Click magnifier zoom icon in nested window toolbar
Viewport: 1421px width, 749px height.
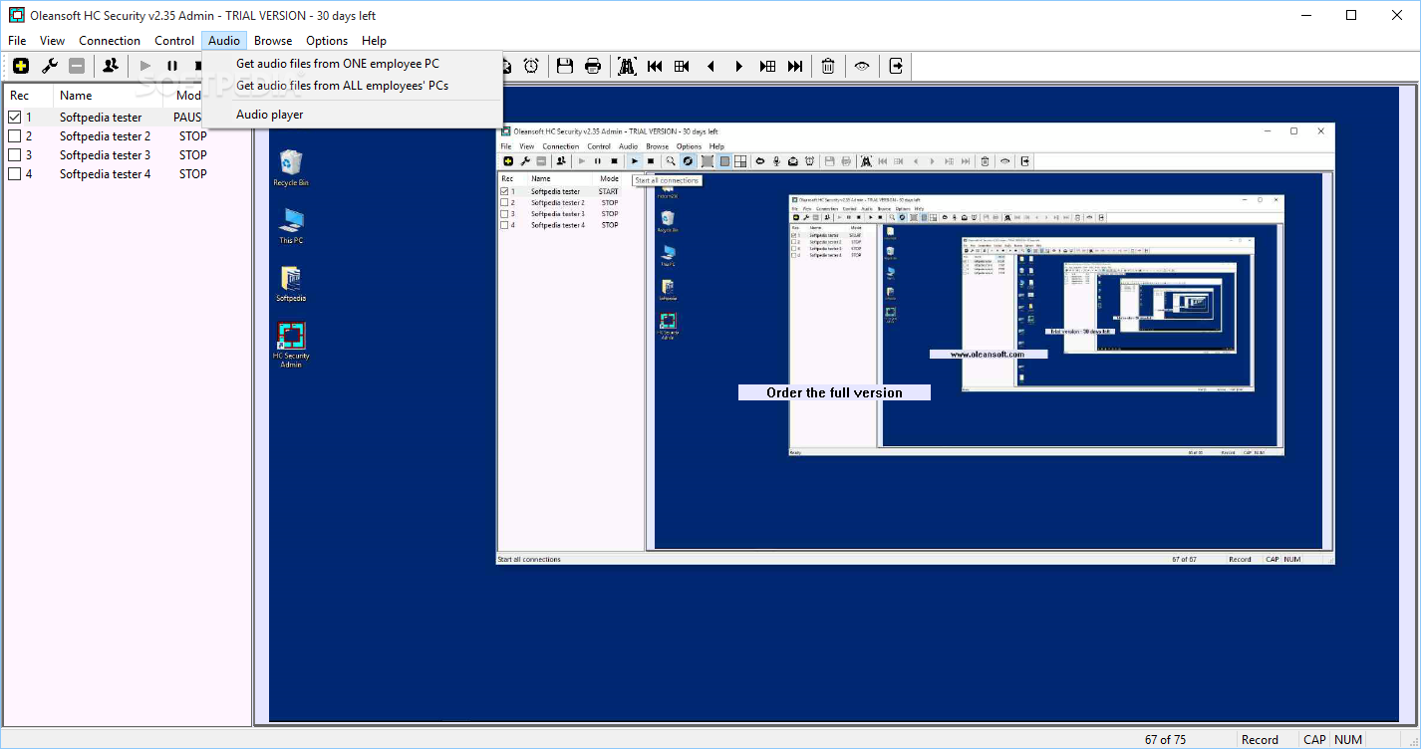(x=671, y=160)
